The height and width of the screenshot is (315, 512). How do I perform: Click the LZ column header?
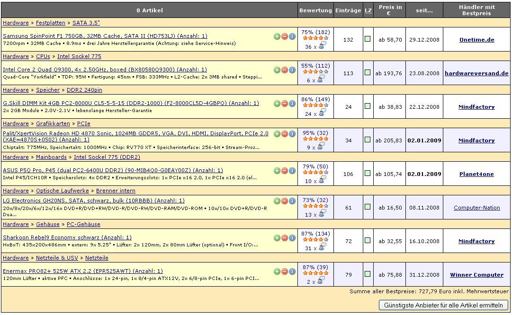pos(368,10)
